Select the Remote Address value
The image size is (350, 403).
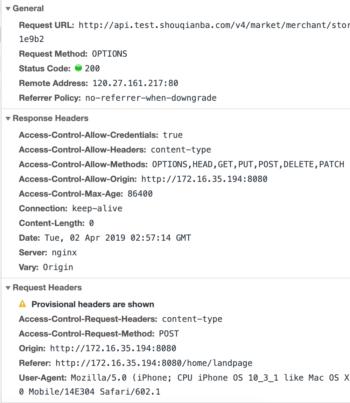pos(135,83)
